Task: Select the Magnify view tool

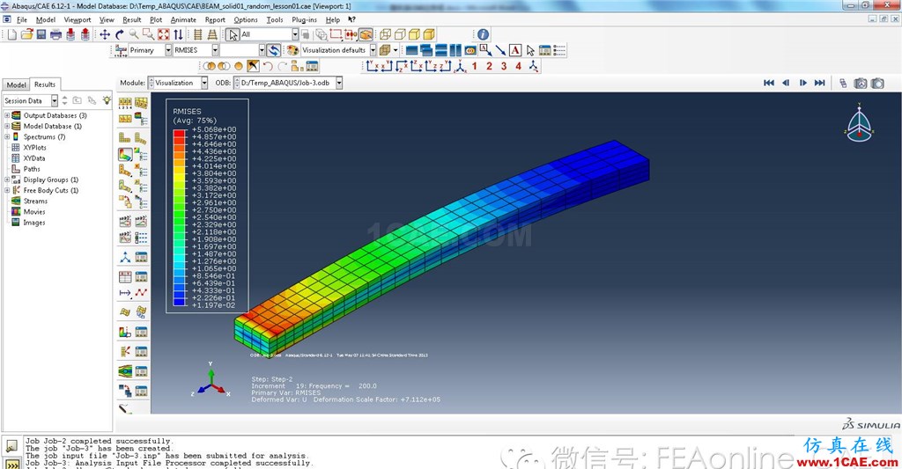Action: (x=134, y=35)
